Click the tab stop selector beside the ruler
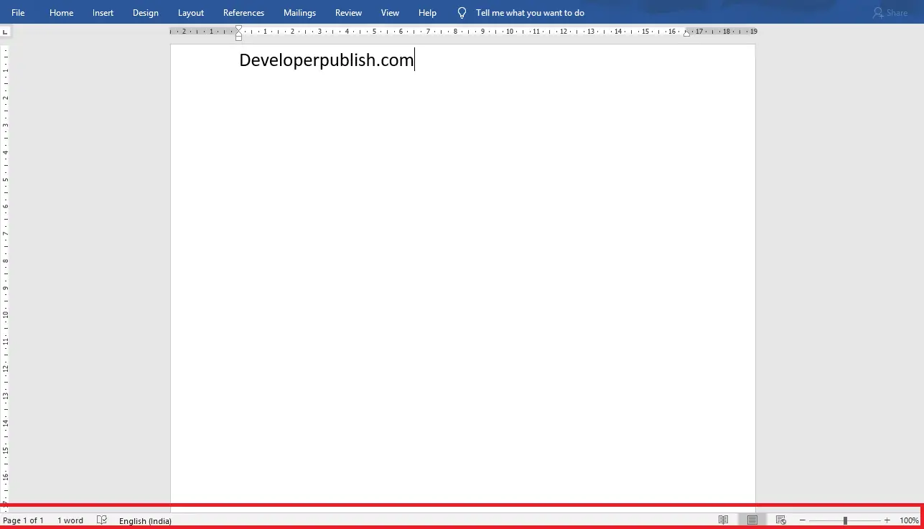The image size is (924, 529). coord(5,32)
